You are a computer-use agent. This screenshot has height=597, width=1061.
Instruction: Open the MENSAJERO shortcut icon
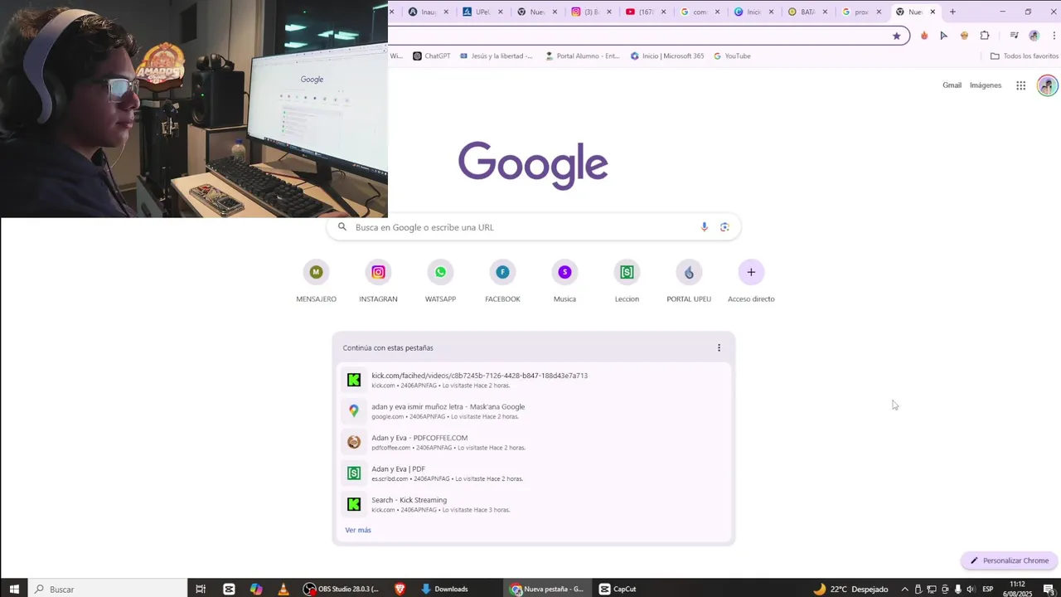tap(316, 272)
